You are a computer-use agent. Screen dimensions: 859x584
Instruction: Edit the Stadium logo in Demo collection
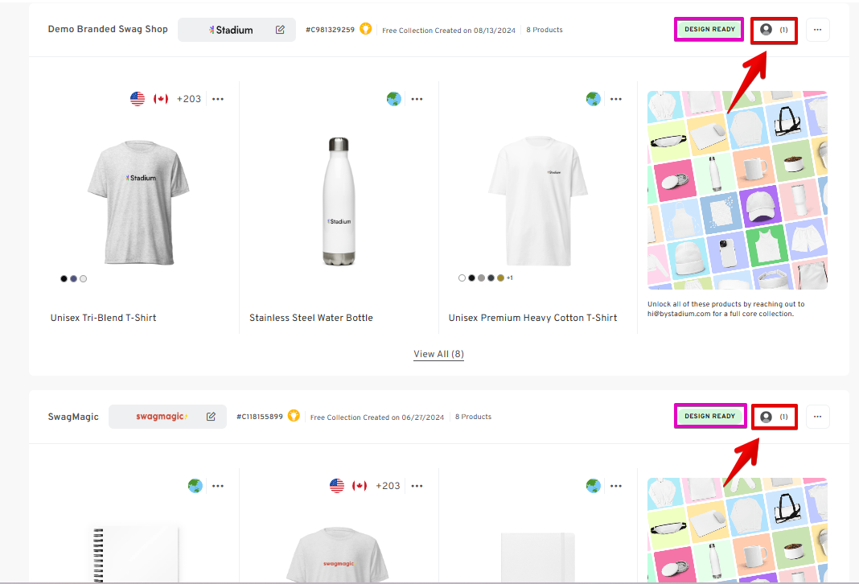click(280, 30)
